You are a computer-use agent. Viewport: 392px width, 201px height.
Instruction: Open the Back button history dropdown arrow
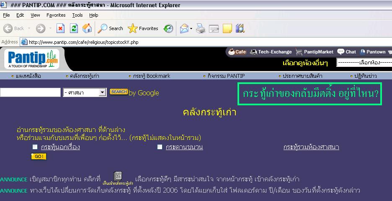[29, 28]
